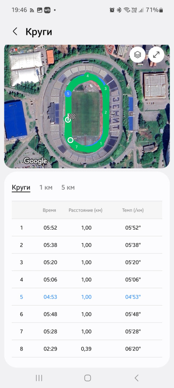Tap the Android home button
Image resolution: width=174 pixels, height=388 pixels.
pyautogui.click(x=87, y=378)
